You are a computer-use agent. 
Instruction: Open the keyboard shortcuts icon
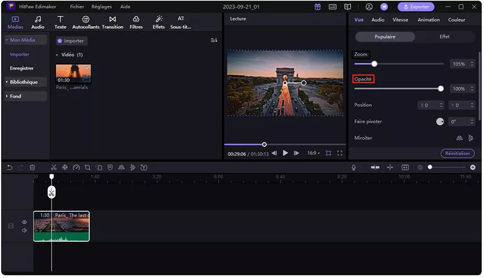332,7
